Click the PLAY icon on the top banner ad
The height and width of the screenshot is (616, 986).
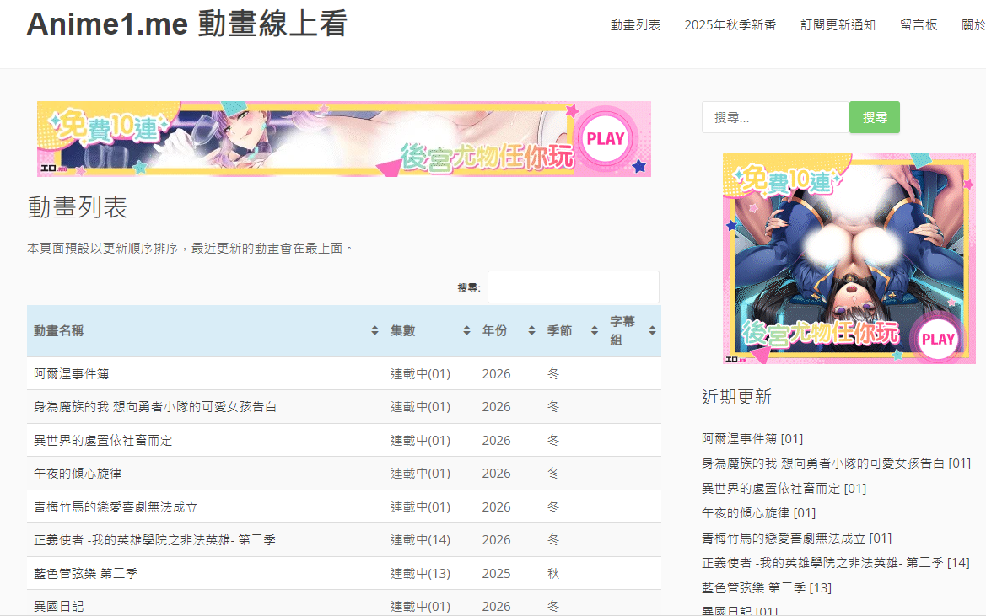point(606,138)
